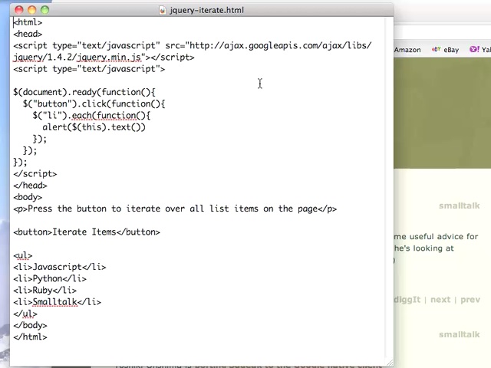Open eBay bookmark in the background browser
The image size is (491, 368).
pos(451,50)
